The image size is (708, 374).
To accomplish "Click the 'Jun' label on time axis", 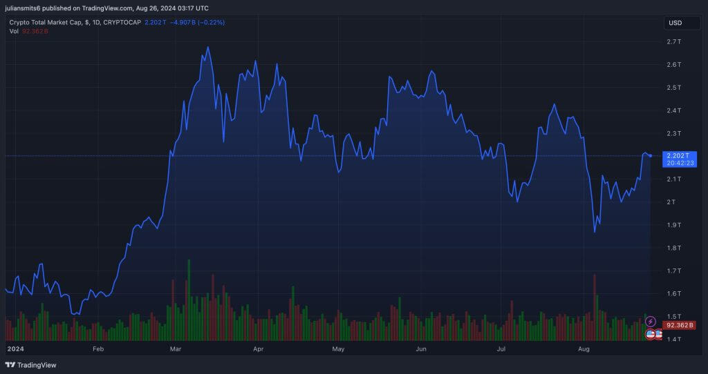I will coord(421,348).
